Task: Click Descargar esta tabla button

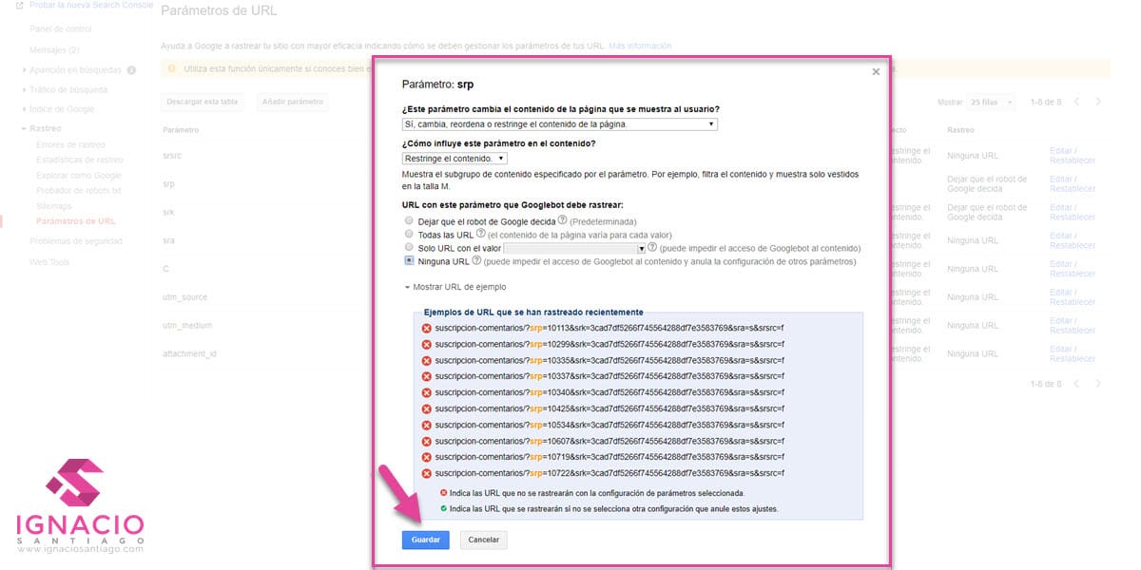Action: pos(202,102)
